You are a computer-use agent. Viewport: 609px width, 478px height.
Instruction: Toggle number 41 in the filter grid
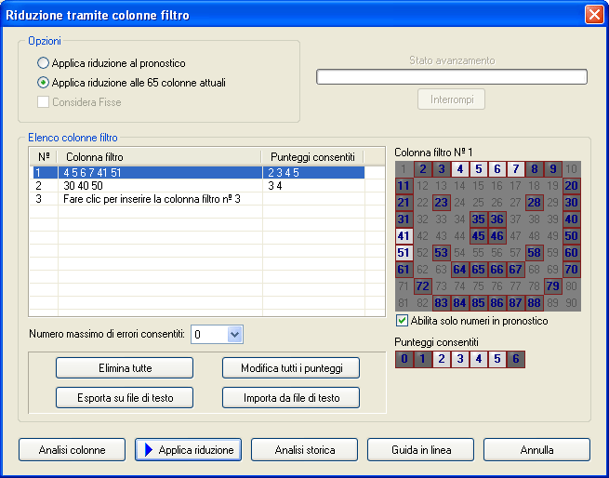(404, 236)
